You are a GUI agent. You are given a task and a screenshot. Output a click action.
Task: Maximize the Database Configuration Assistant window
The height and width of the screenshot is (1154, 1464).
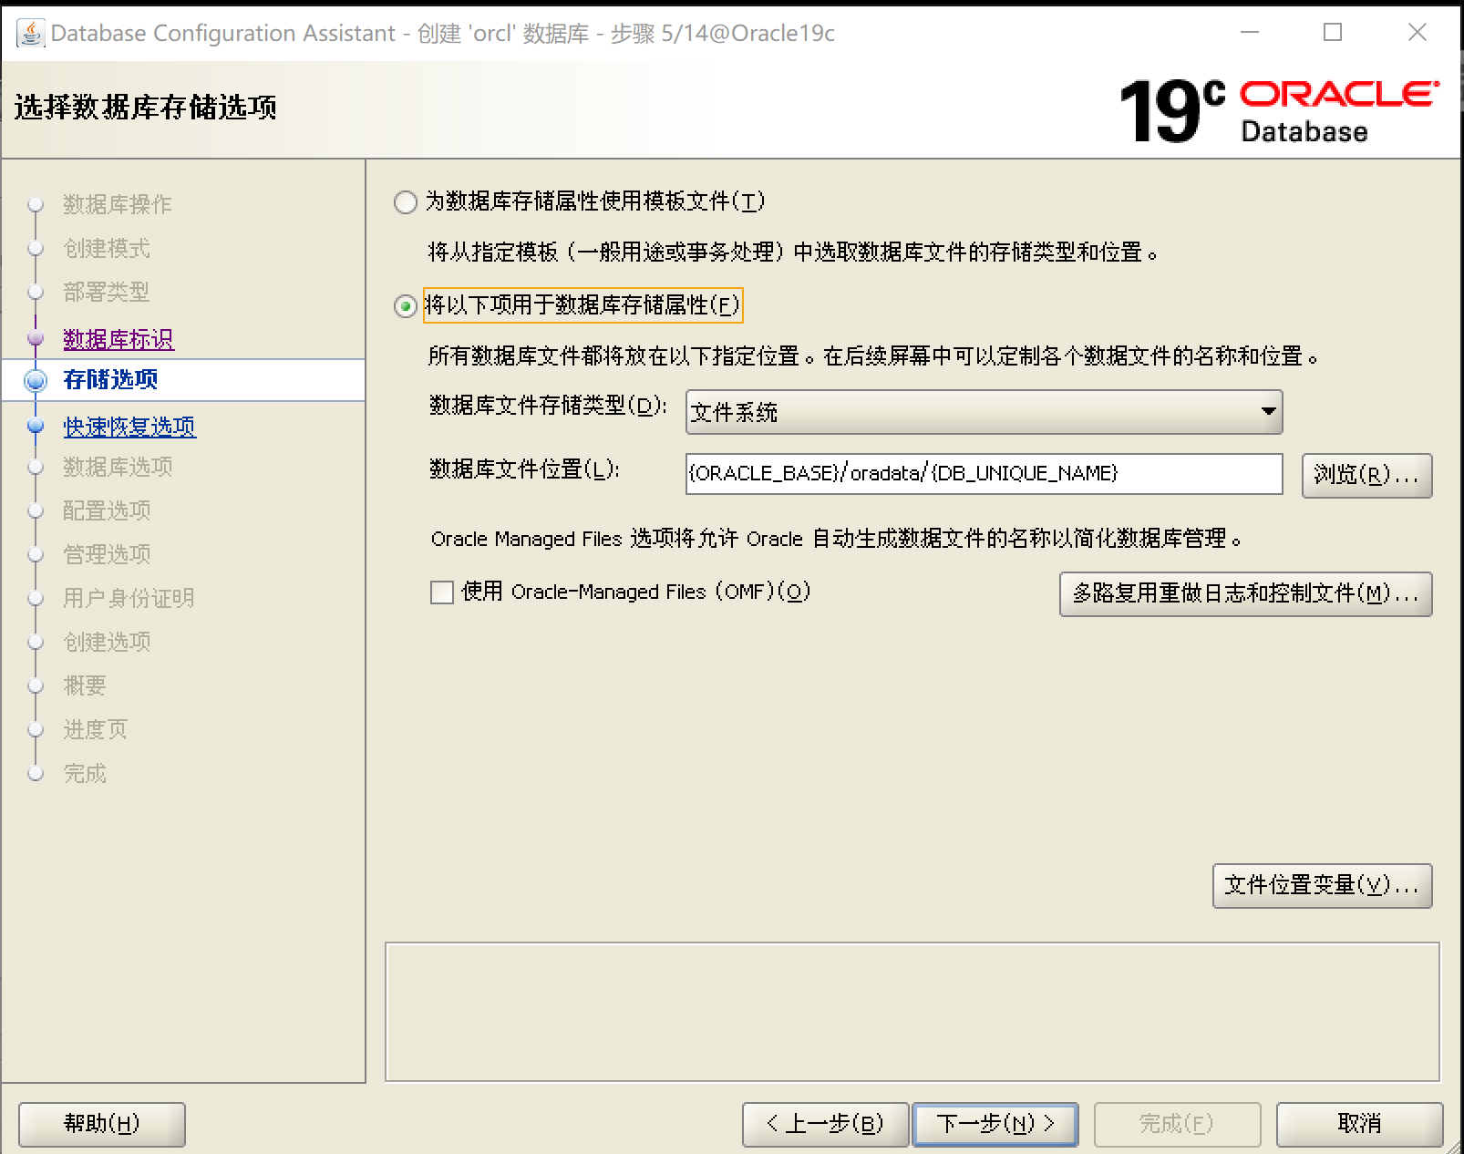pyautogui.click(x=1333, y=33)
